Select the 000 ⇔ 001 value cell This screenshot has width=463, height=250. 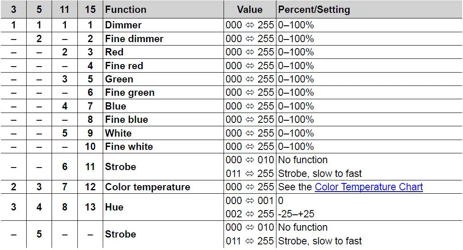pyautogui.click(x=250, y=201)
